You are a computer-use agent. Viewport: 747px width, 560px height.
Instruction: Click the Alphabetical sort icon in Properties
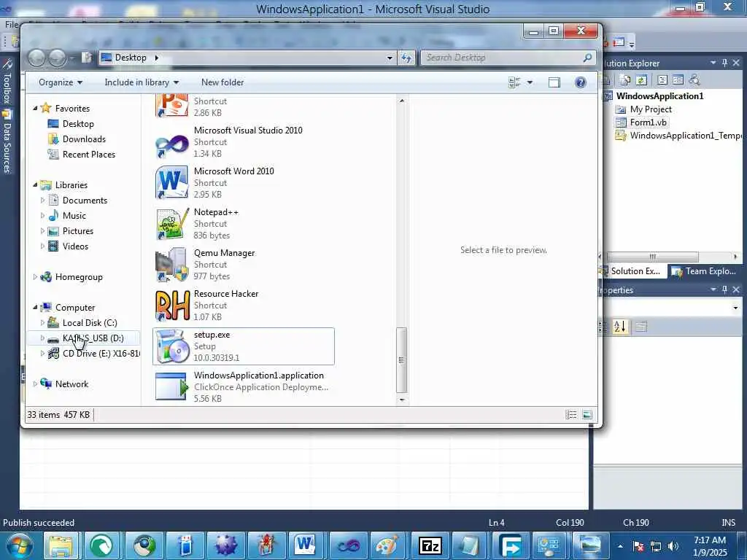pos(620,327)
